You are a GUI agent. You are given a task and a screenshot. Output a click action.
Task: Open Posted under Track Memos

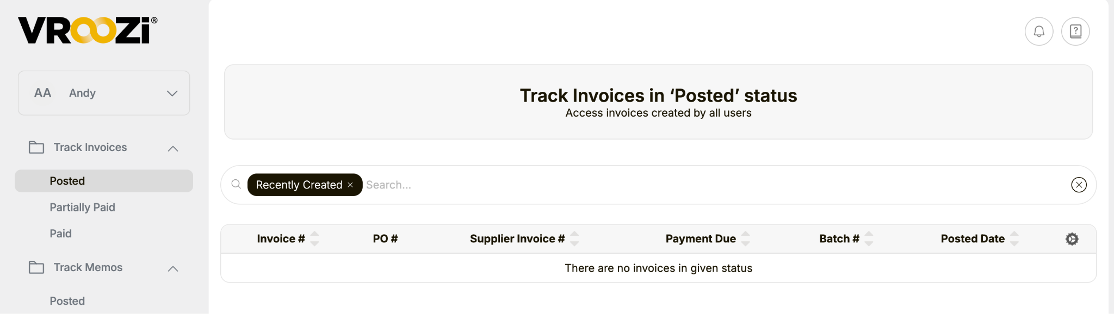67,301
